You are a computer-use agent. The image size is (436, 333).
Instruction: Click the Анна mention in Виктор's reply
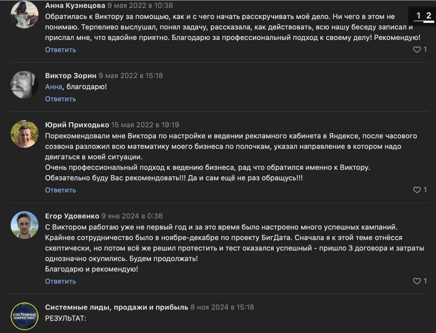54,87
